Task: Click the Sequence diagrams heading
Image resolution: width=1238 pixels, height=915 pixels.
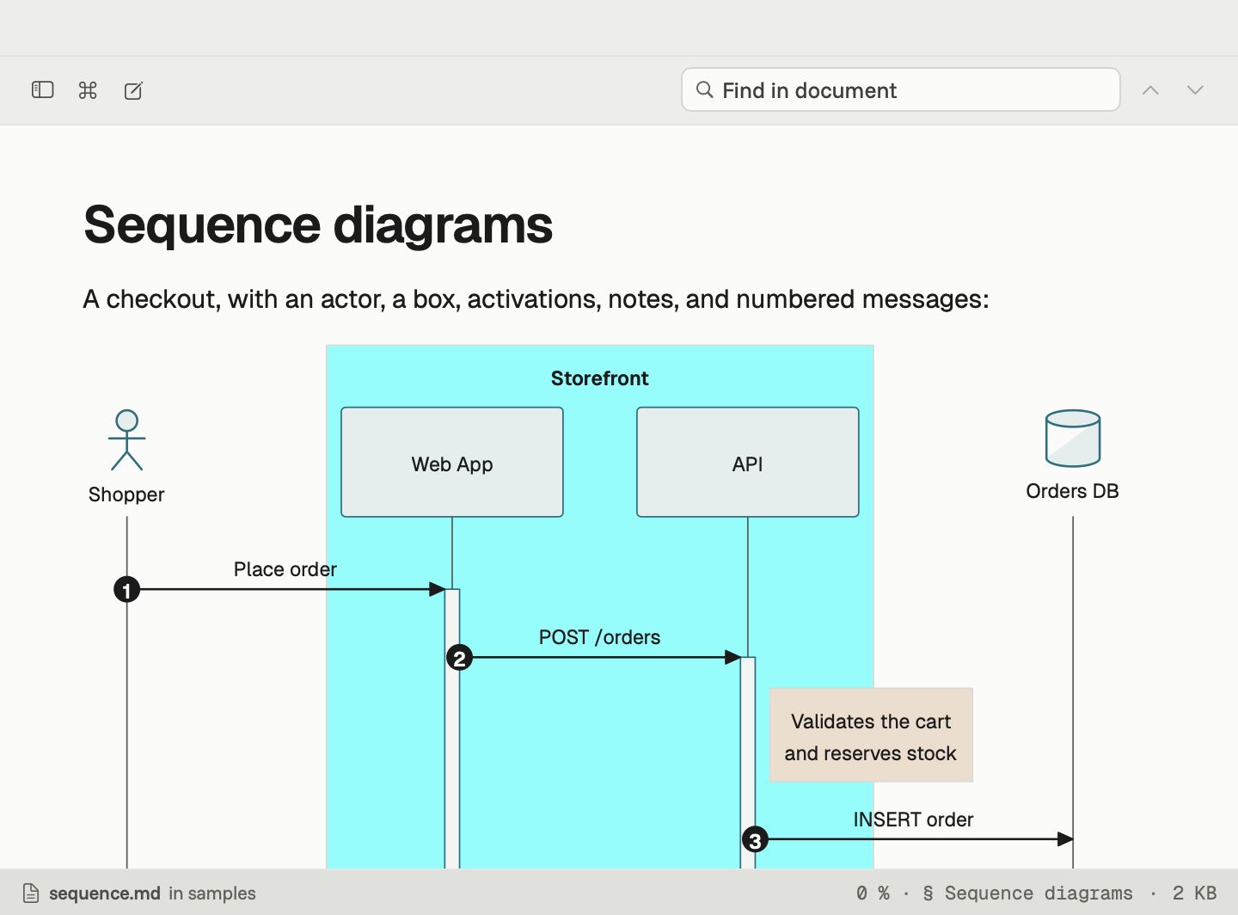Action: pos(318,224)
